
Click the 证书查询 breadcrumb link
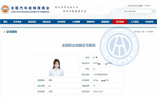point(150,32)
